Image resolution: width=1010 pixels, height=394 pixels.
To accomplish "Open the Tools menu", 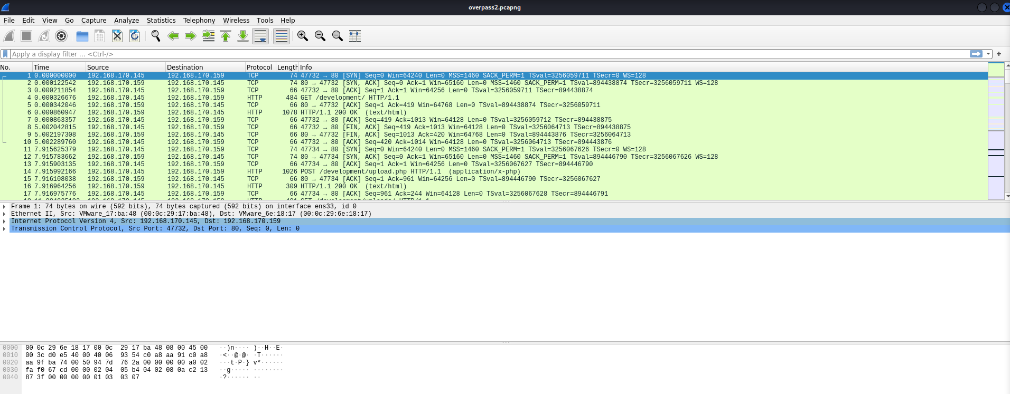I will pyautogui.click(x=265, y=21).
